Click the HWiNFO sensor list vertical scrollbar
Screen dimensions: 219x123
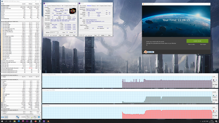(41, 58)
